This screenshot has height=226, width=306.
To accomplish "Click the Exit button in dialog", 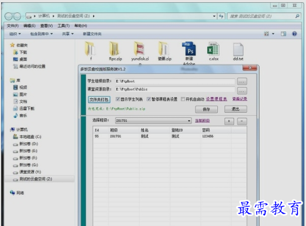I will pos(236,109).
